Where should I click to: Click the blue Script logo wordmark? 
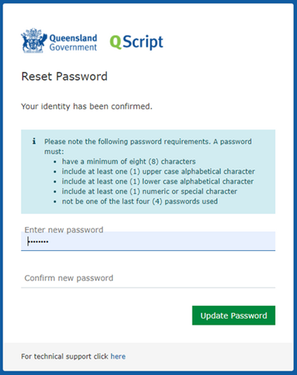click(143, 42)
